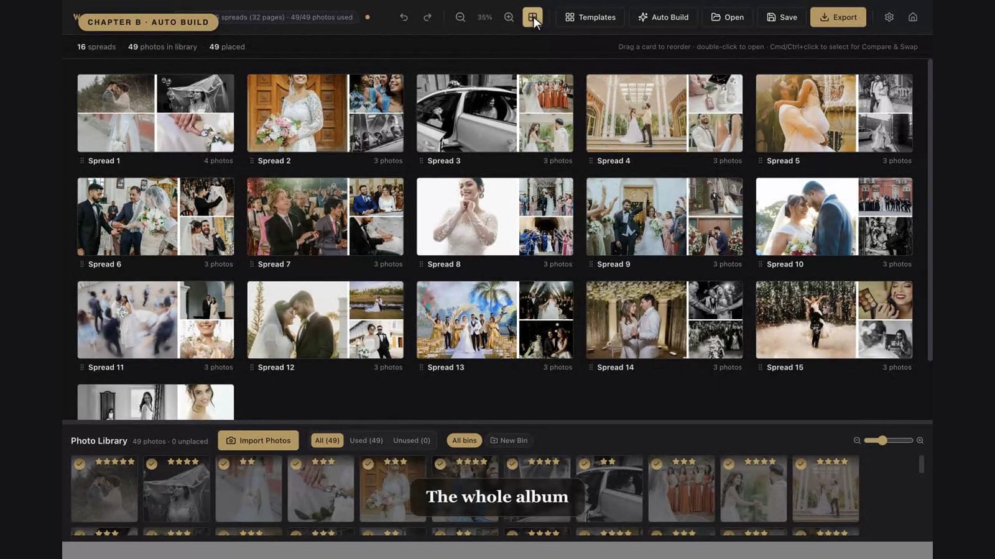
Task: Grab drag handle of Spread 11
Action: pyautogui.click(x=82, y=367)
